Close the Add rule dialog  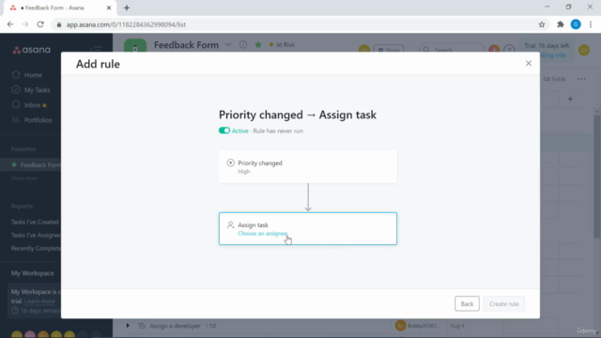point(528,63)
